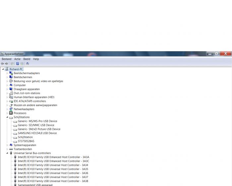
Task: Expand the Processors node
Action: pos(7,113)
